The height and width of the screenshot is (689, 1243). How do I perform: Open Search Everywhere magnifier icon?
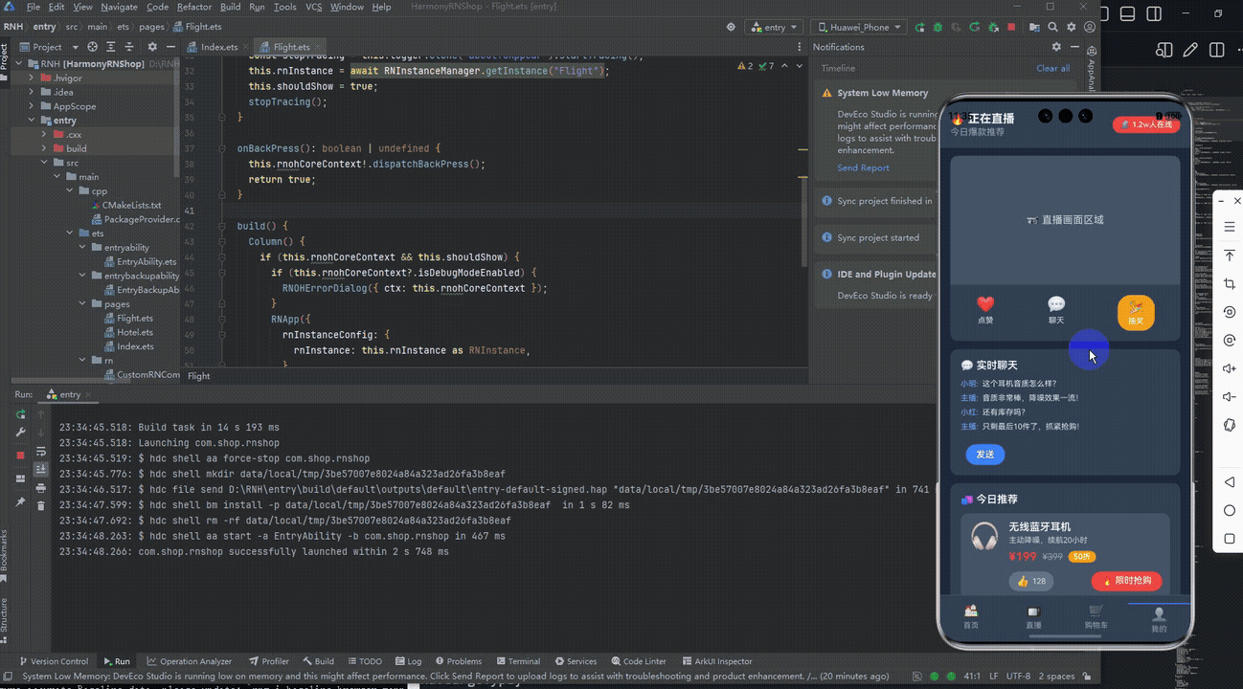(x=1052, y=27)
